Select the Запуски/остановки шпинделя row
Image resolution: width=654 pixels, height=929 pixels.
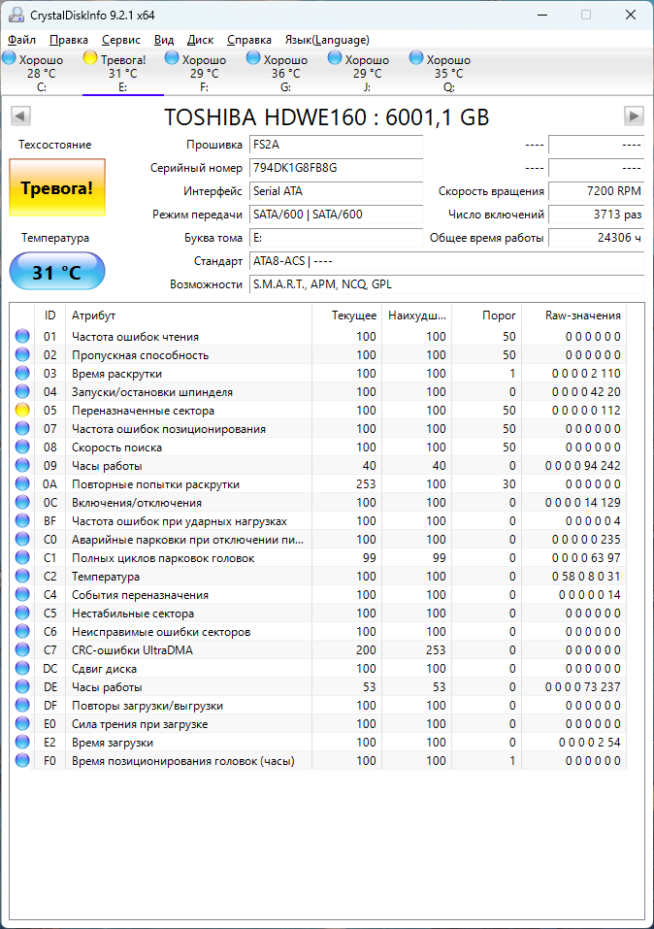click(x=318, y=391)
